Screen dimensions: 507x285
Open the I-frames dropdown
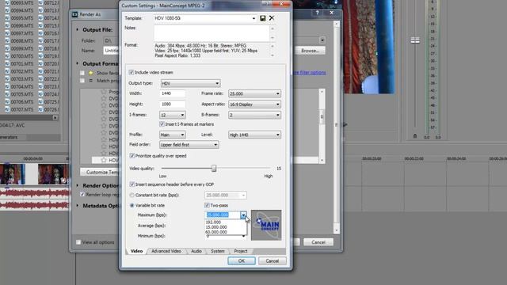pyautogui.click(x=173, y=115)
